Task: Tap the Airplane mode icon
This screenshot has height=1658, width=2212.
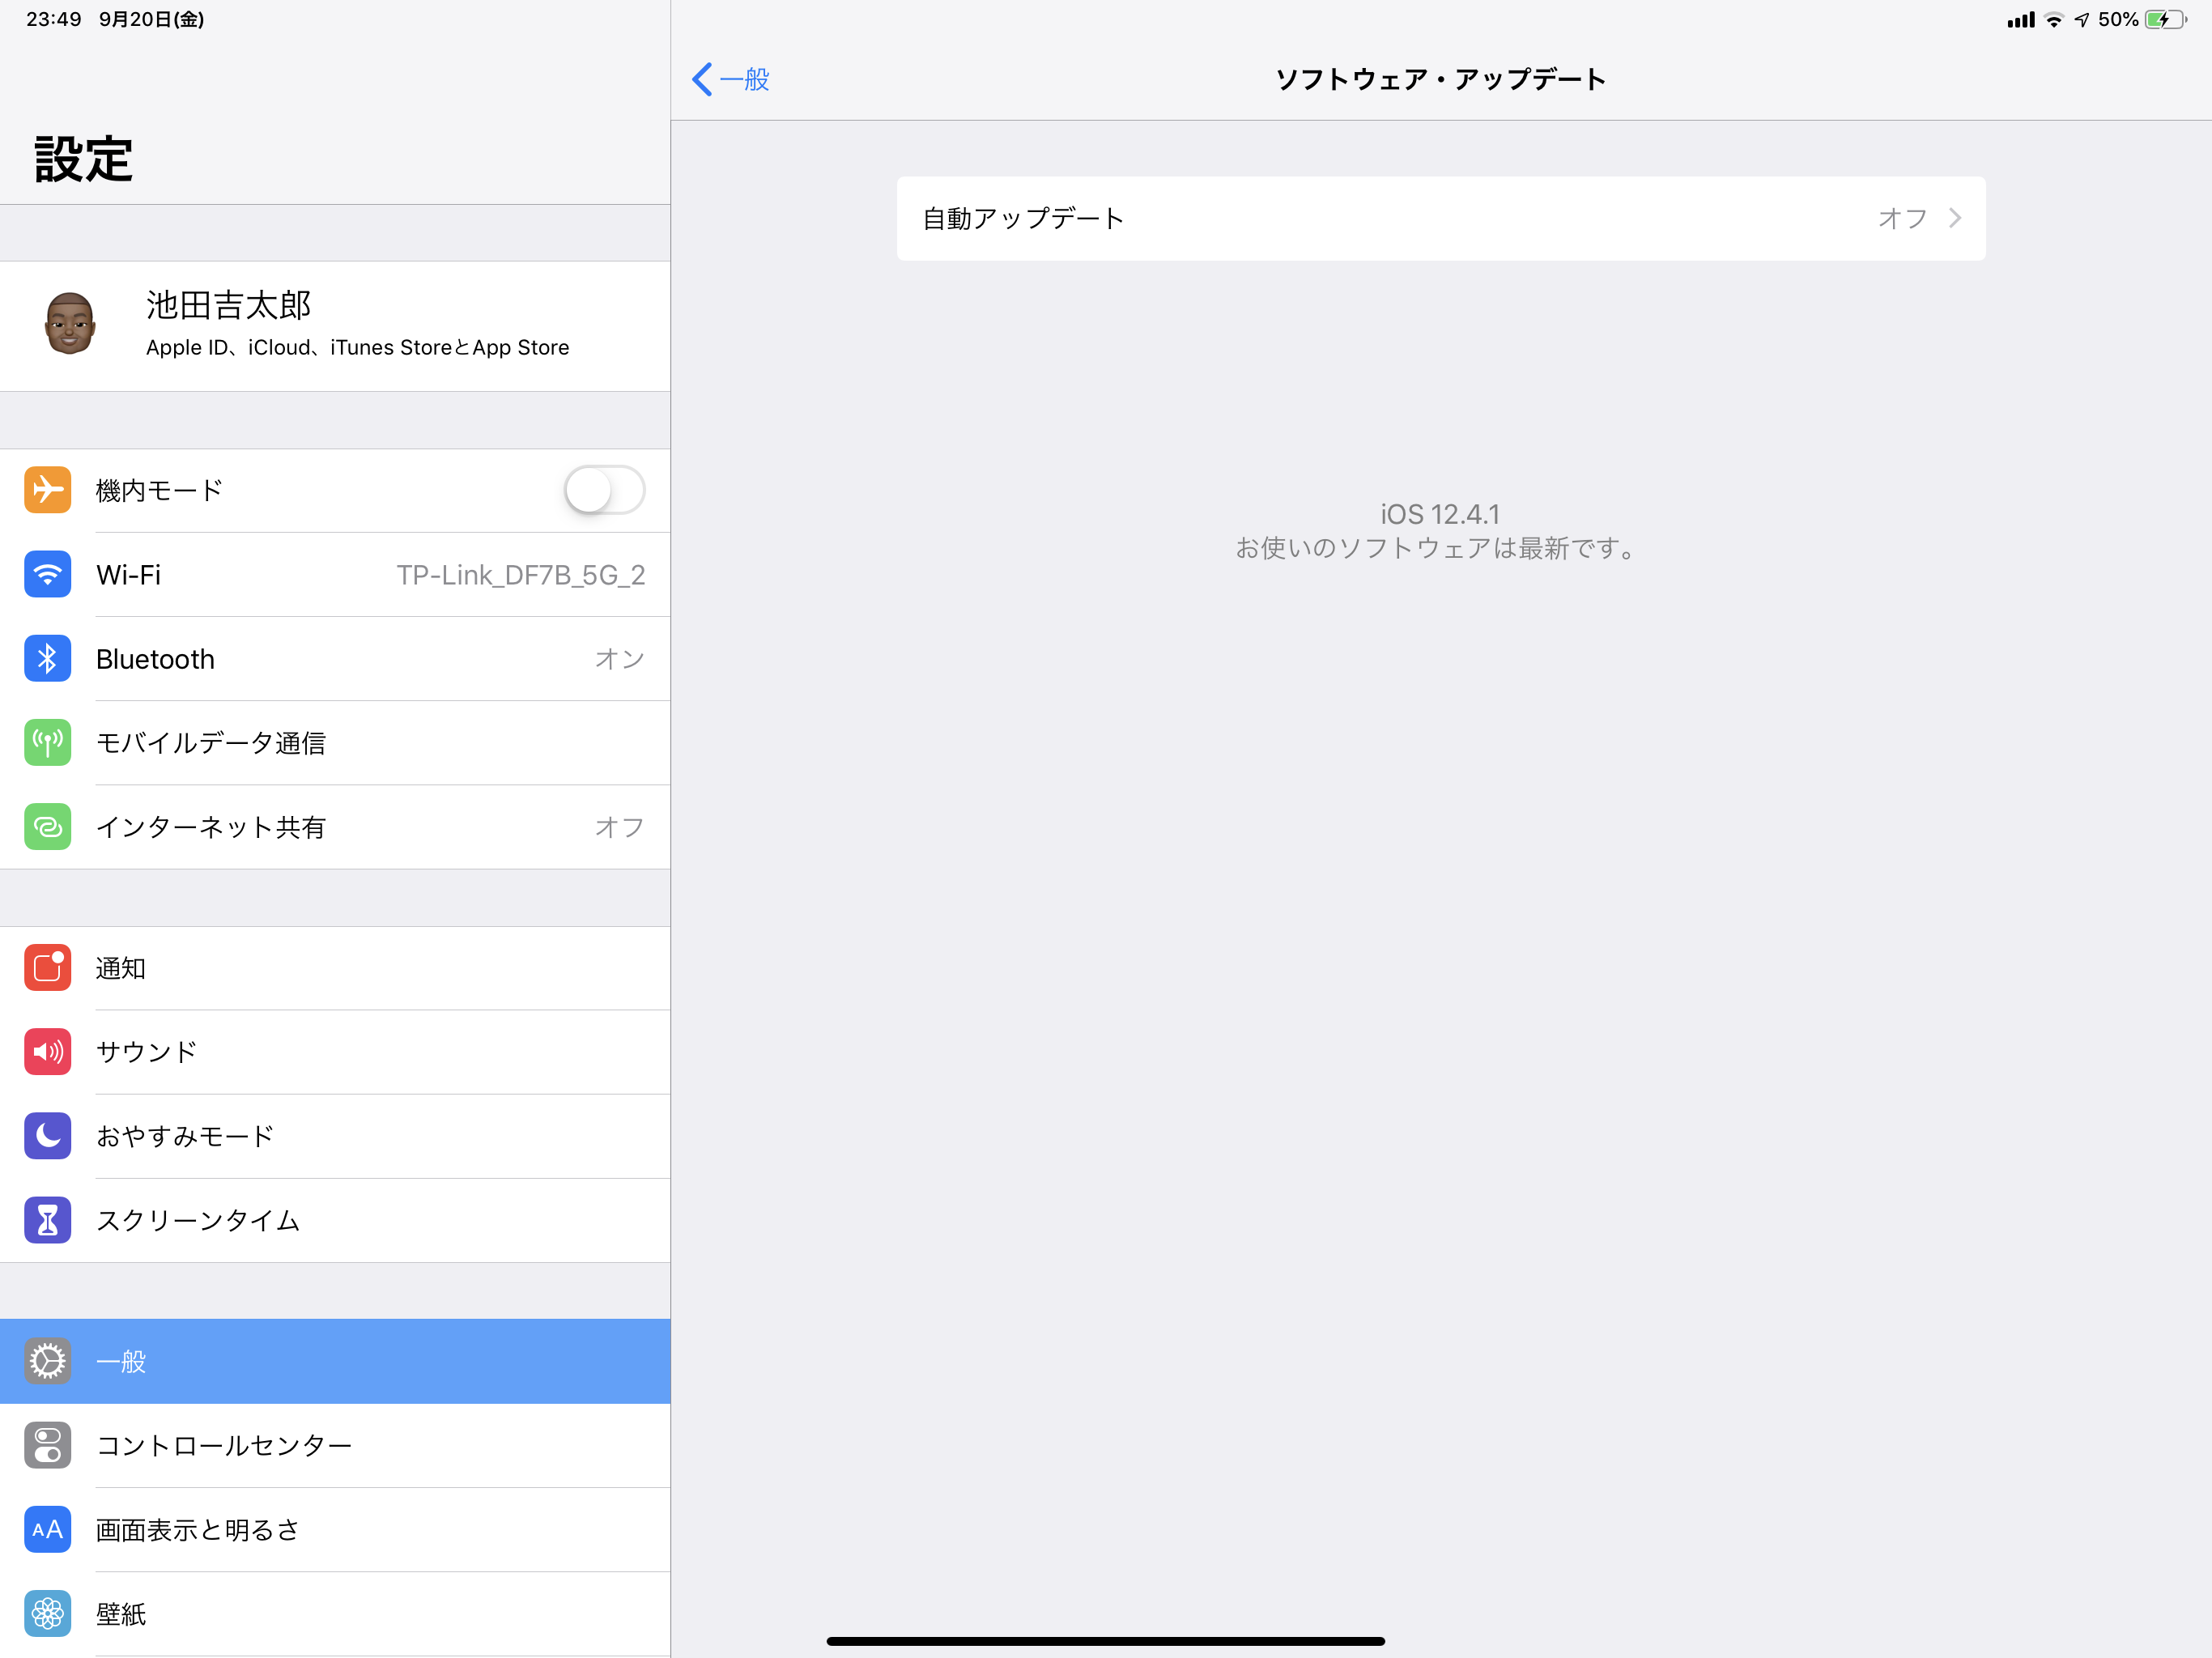Action: coord(47,490)
